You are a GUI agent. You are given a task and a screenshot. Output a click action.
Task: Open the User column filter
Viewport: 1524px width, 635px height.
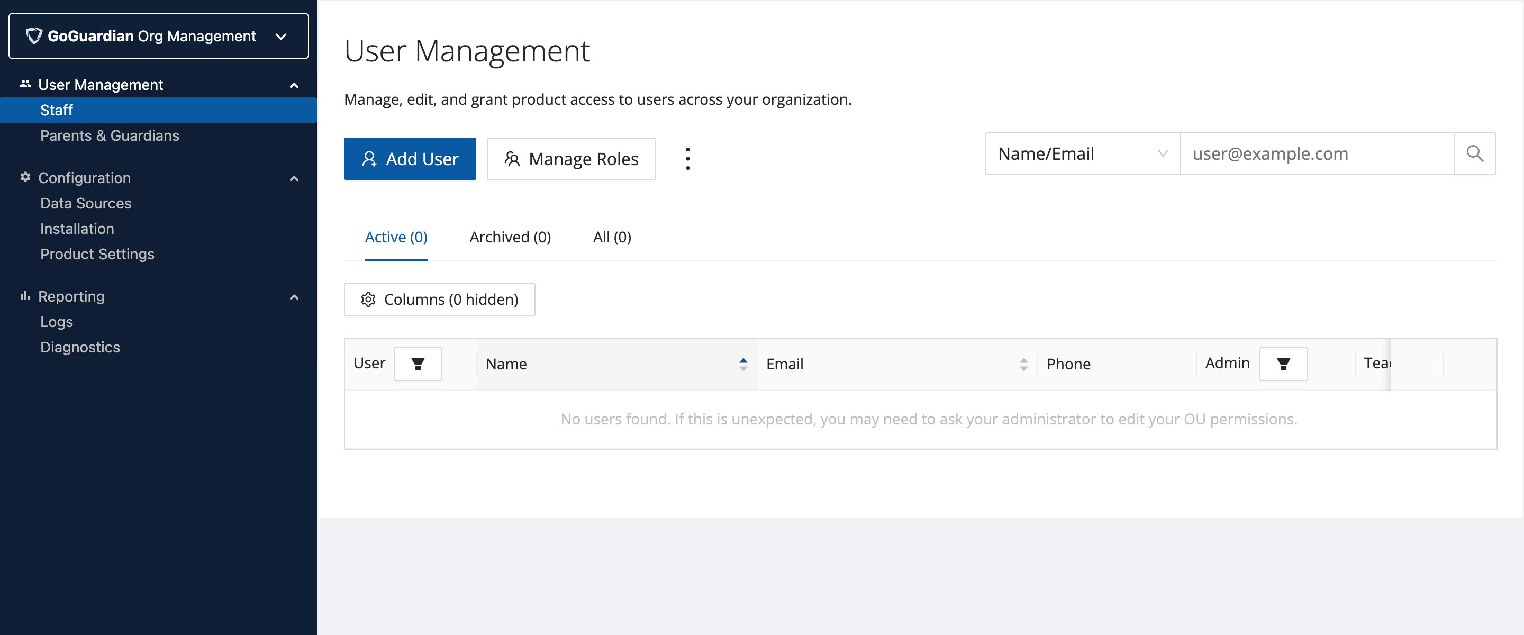point(418,364)
